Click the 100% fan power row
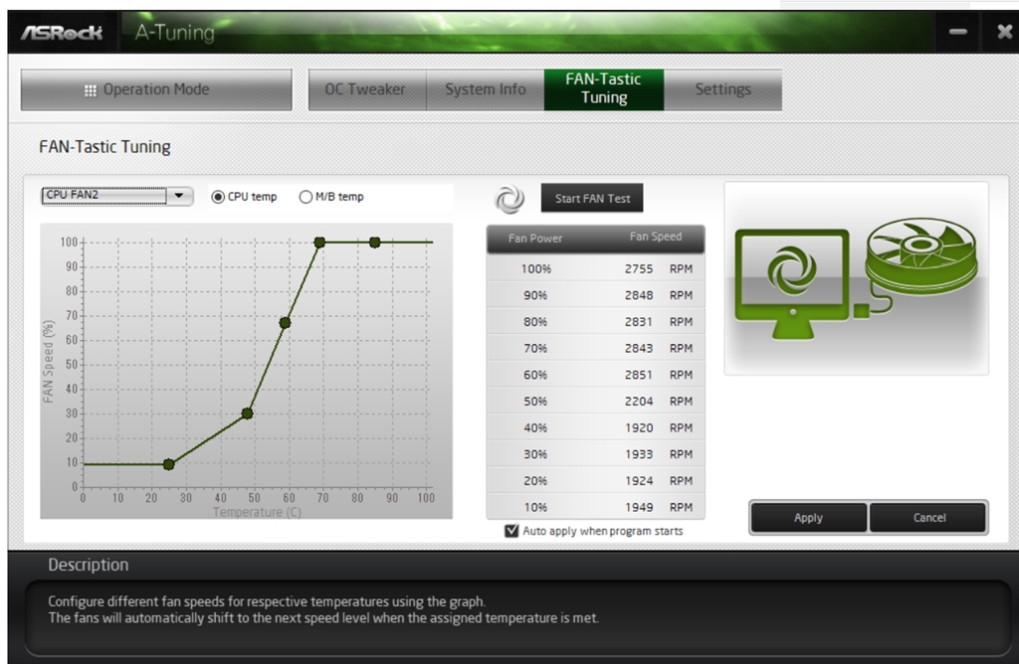The image size is (1019, 664). tap(595, 268)
